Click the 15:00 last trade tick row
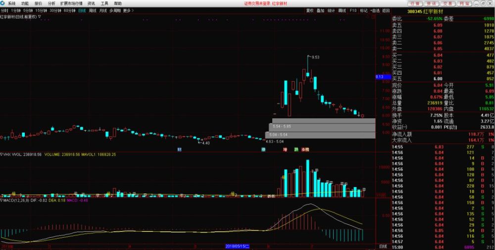The height and width of the screenshot is (250, 495). pos(443,248)
